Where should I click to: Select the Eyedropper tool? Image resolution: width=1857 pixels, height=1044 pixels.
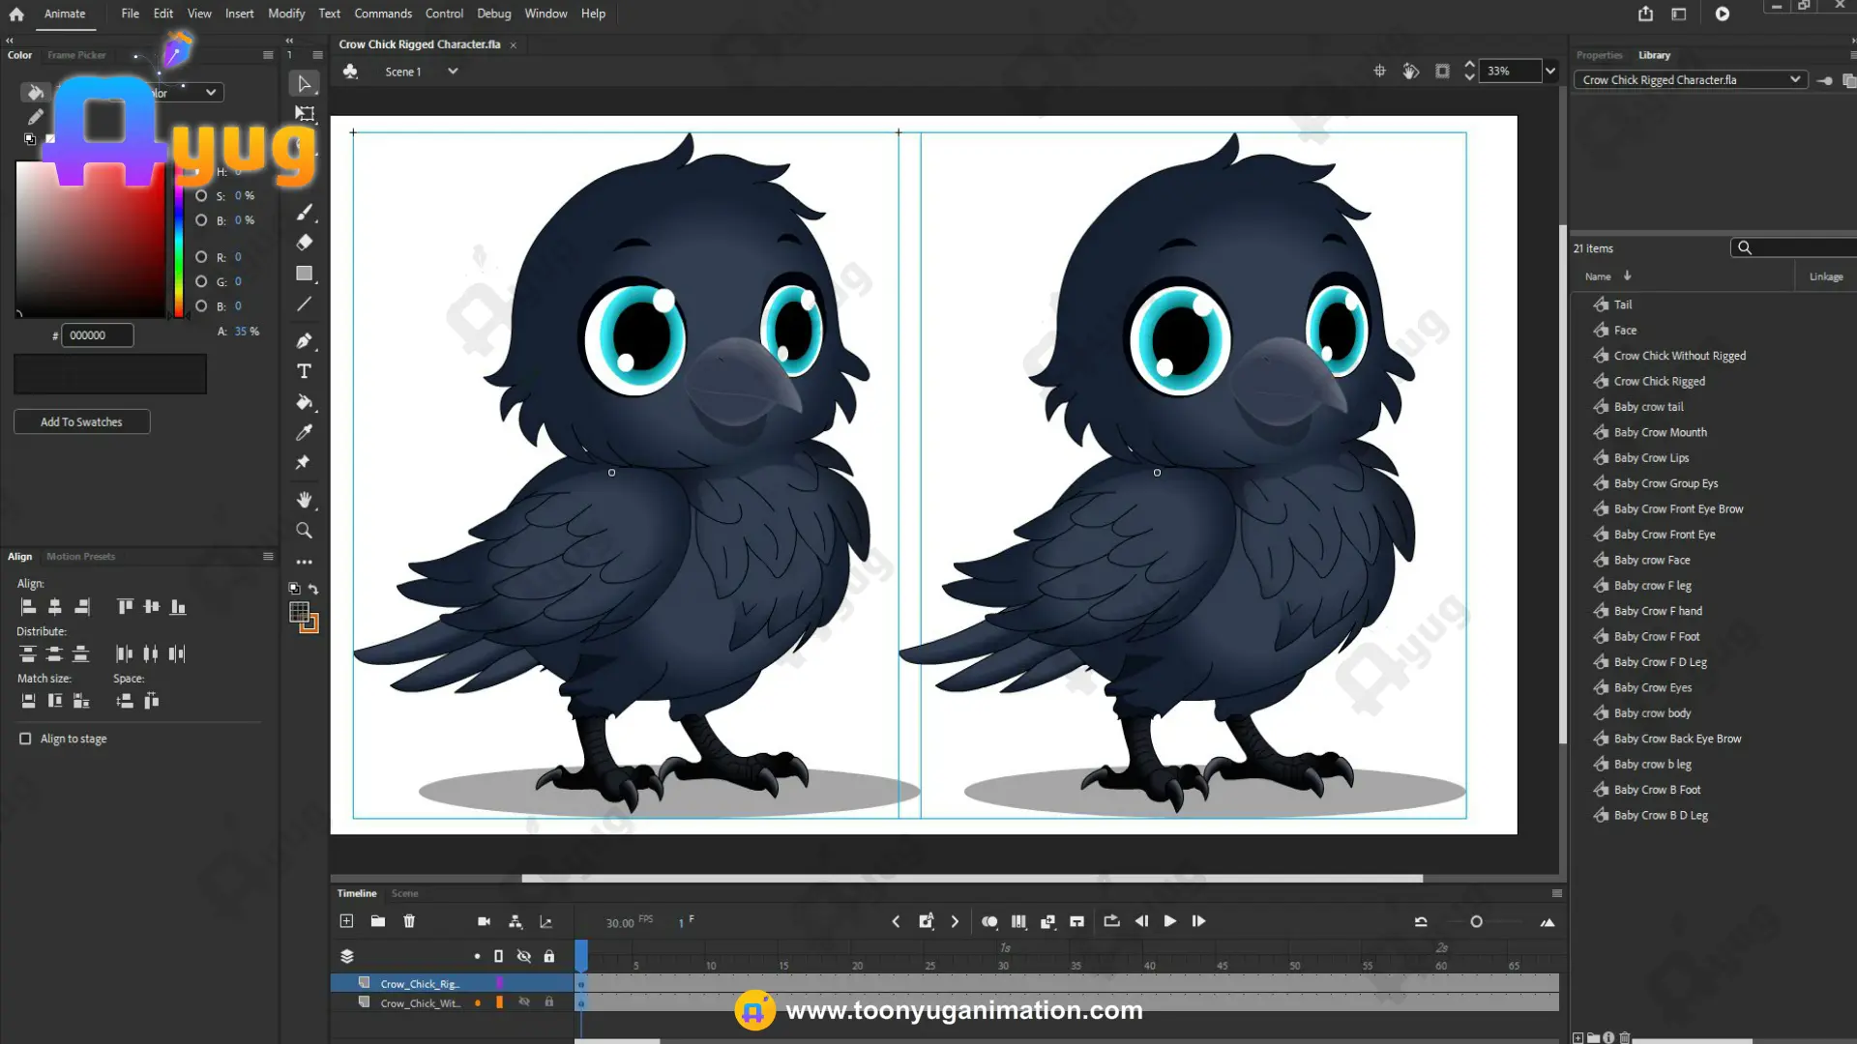304,432
